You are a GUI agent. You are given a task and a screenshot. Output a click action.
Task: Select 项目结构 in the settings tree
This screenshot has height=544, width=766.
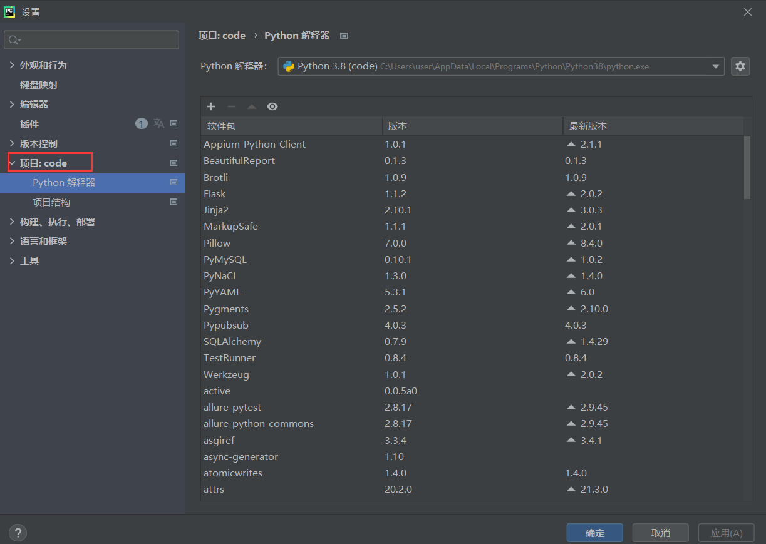coord(51,202)
